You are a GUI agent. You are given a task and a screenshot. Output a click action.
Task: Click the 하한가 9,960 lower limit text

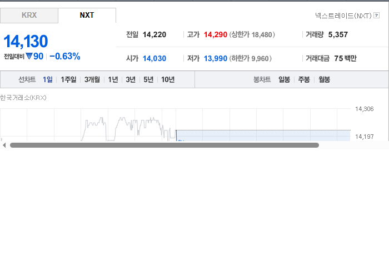click(250, 58)
